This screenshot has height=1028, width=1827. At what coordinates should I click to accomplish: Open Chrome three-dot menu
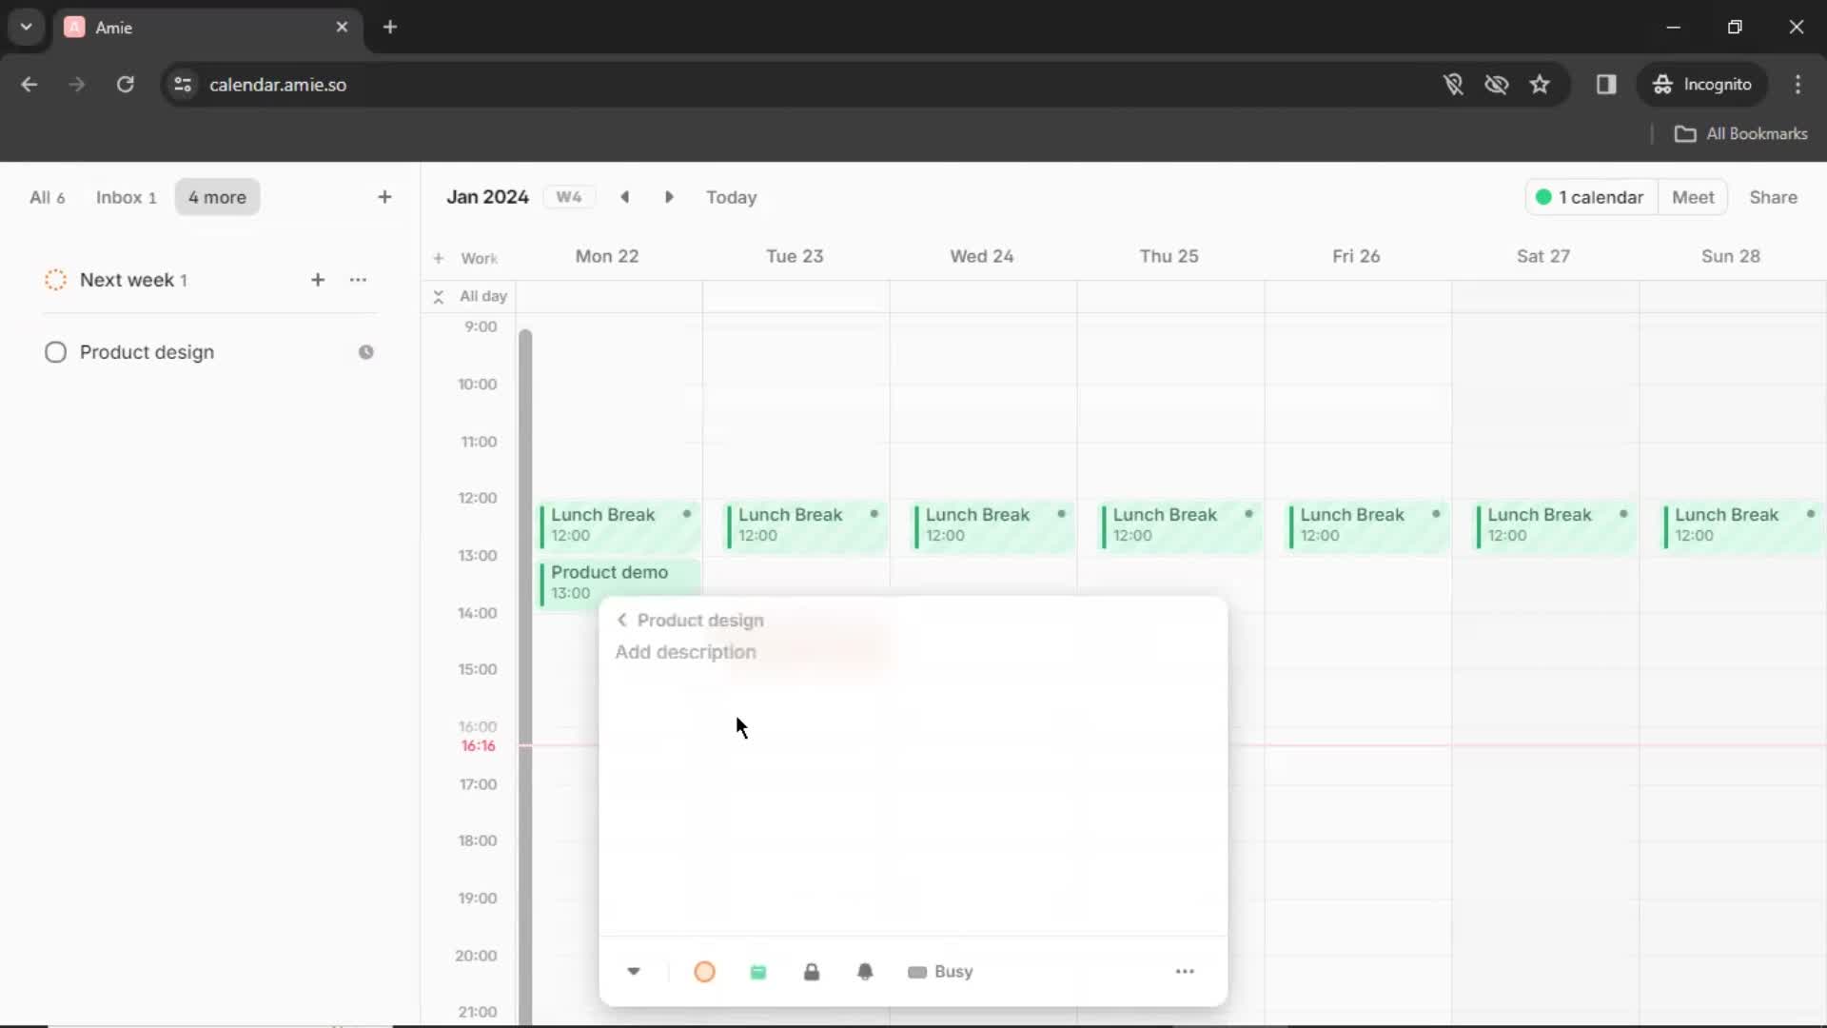(x=1798, y=85)
